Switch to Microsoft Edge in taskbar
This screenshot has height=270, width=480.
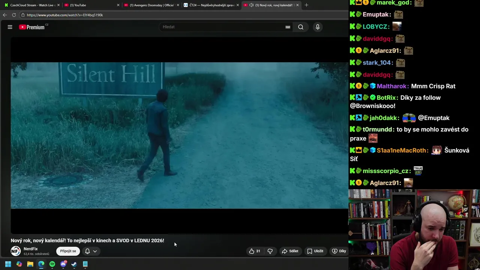[x=41, y=264]
